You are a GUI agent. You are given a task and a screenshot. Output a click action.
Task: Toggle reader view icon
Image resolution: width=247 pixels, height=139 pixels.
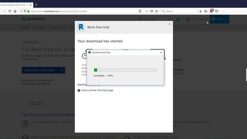pyautogui.click(x=140, y=11)
